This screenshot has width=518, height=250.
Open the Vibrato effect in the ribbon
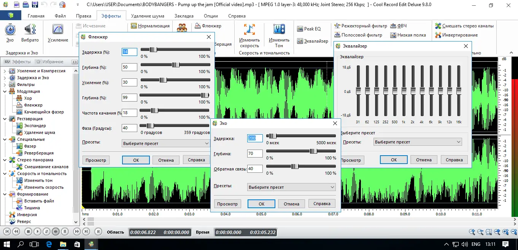[x=30, y=33]
